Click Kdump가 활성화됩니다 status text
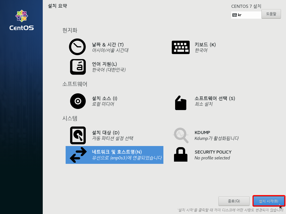 (x=216, y=138)
